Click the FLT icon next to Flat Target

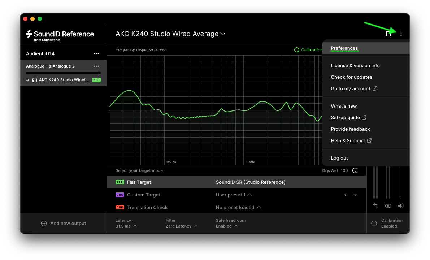[x=120, y=182]
